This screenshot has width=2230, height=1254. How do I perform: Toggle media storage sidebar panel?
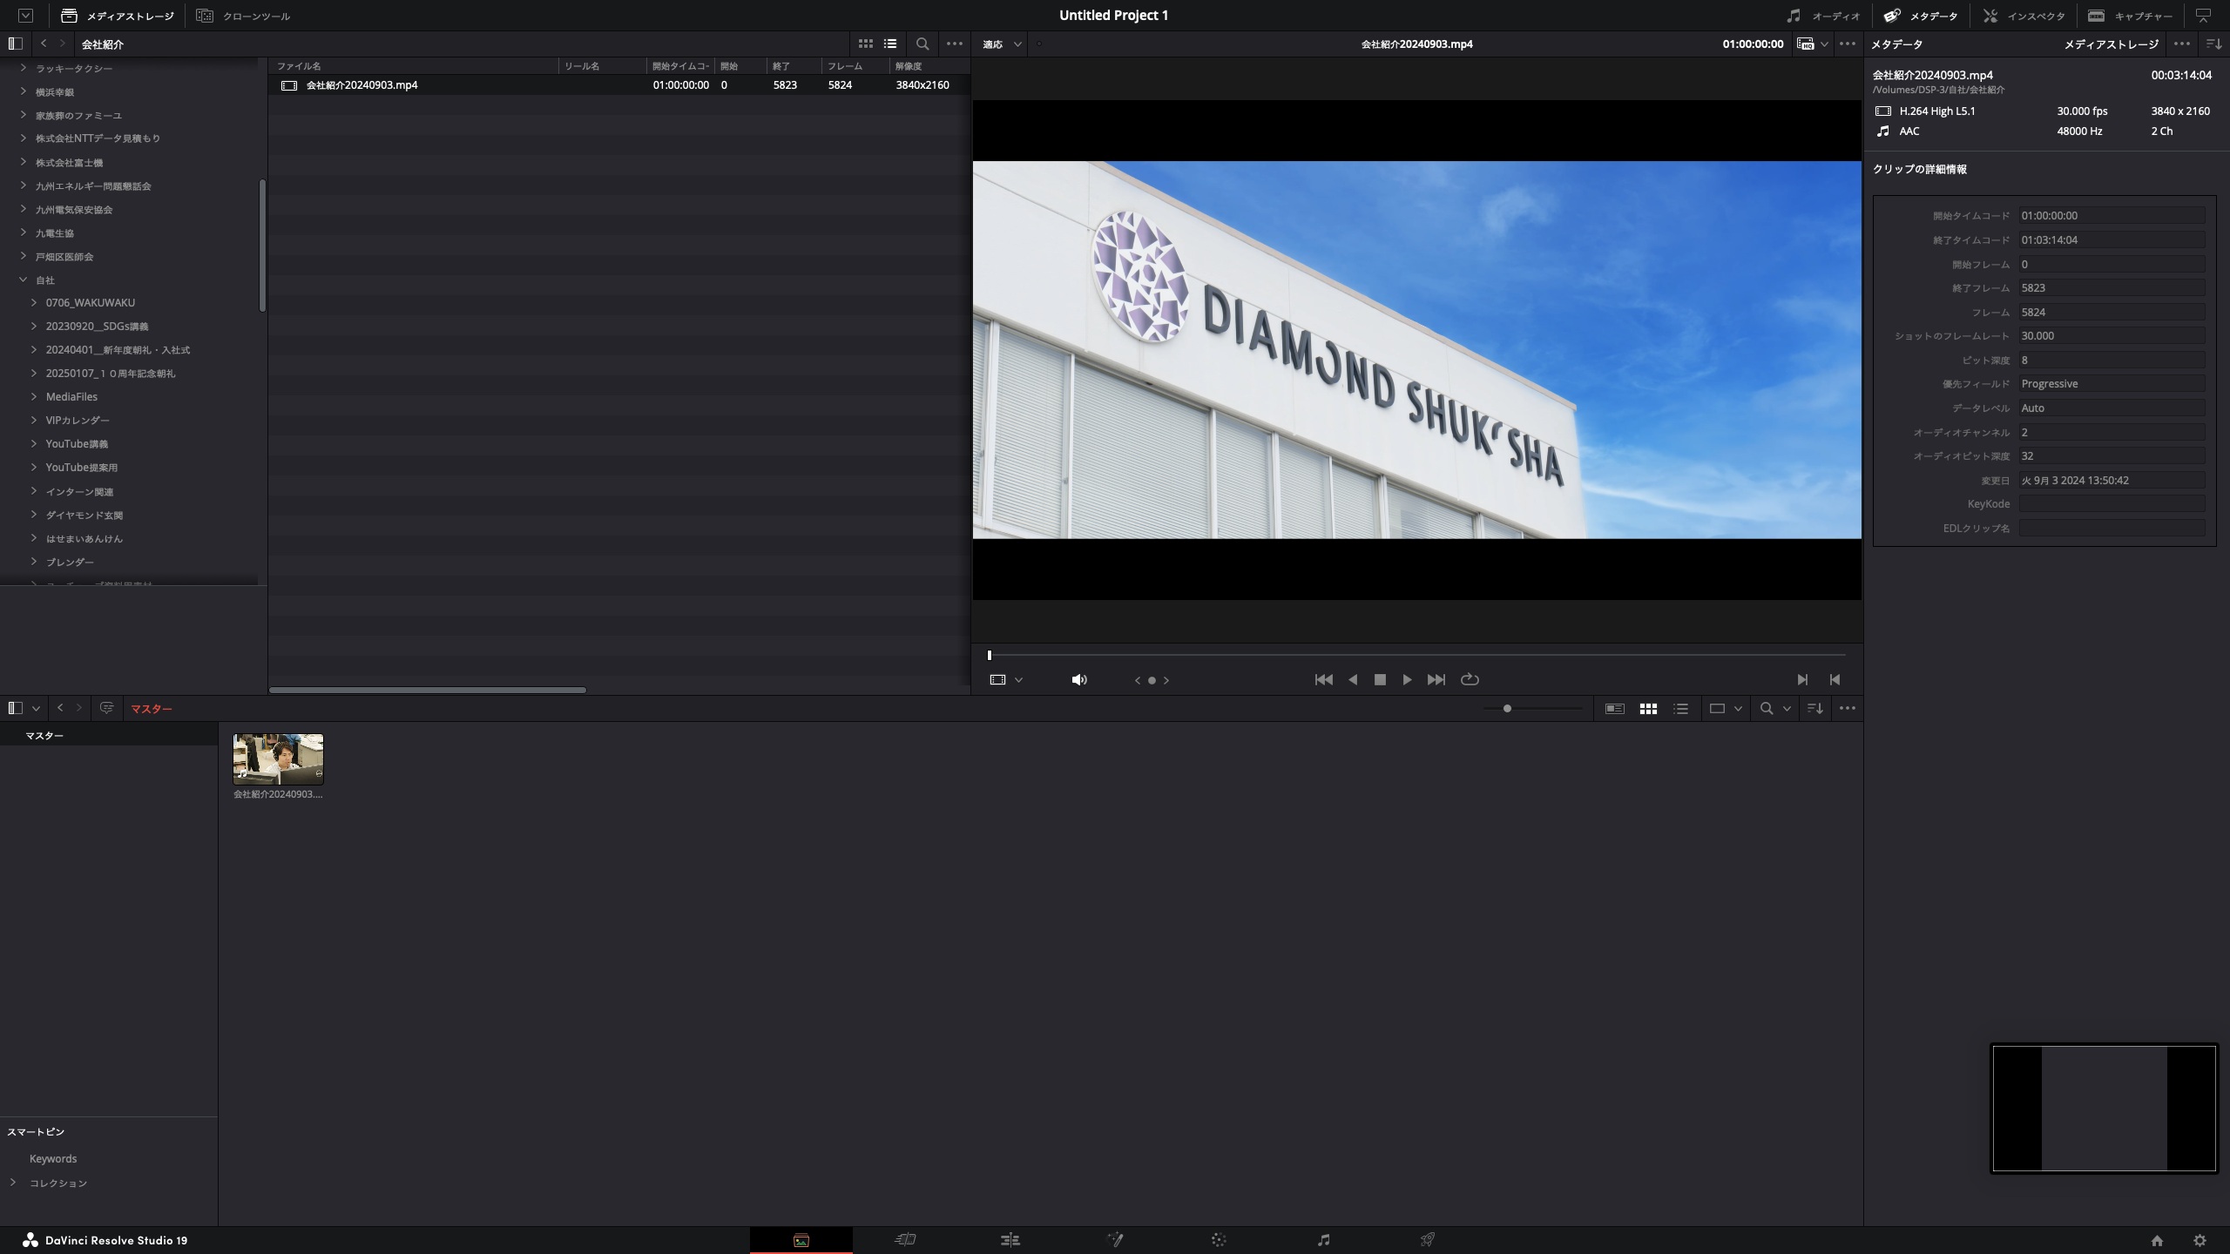click(15, 44)
